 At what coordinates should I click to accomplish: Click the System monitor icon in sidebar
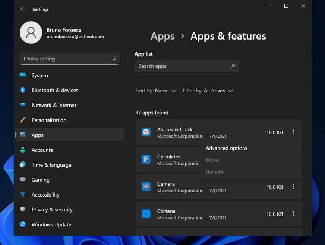click(23, 75)
